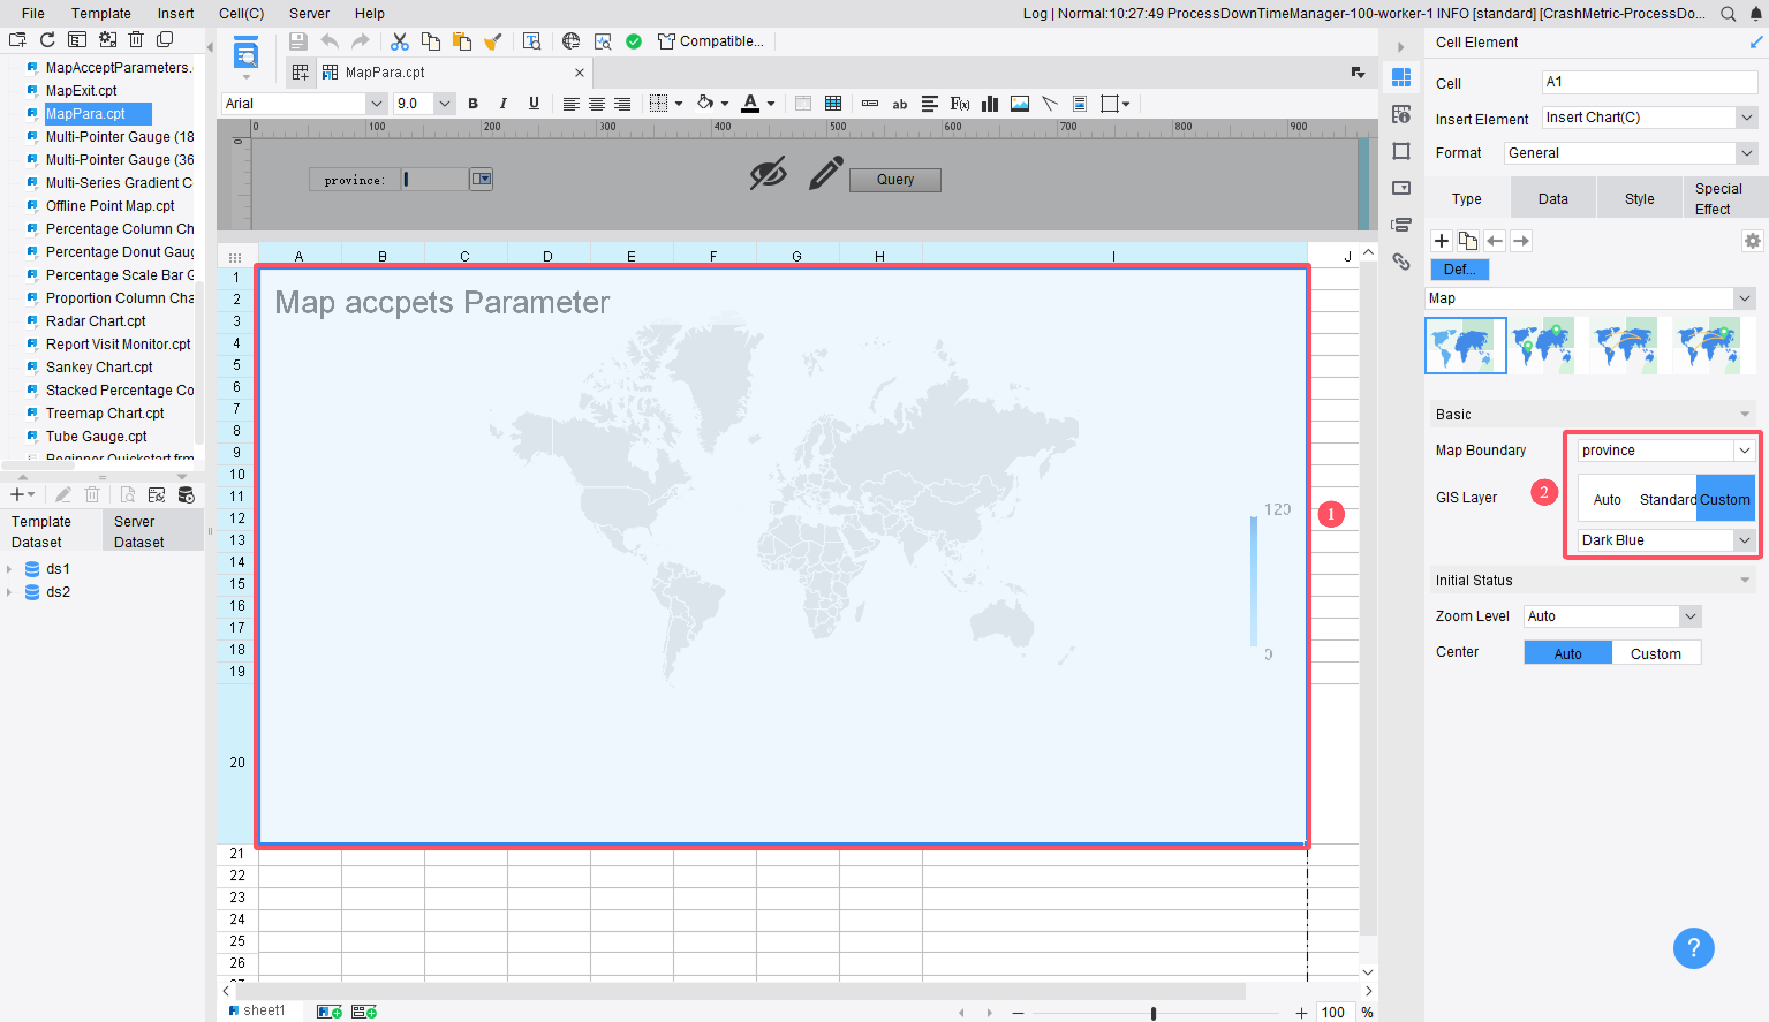Click the Cell A1 input field
This screenshot has width=1769, height=1022.
click(x=1649, y=82)
